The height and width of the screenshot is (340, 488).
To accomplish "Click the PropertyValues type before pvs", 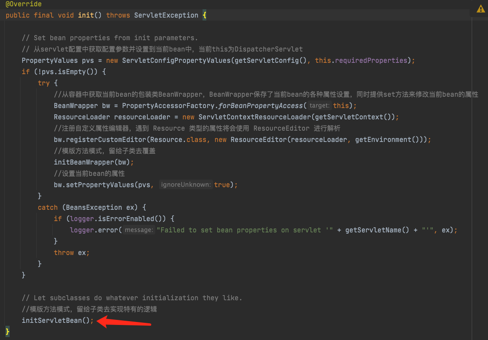I will [50, 60].
